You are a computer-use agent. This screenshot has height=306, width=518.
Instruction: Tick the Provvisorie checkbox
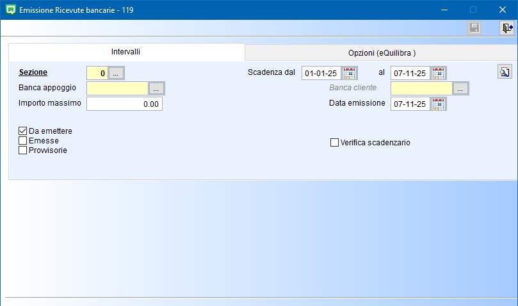[23, 150]
